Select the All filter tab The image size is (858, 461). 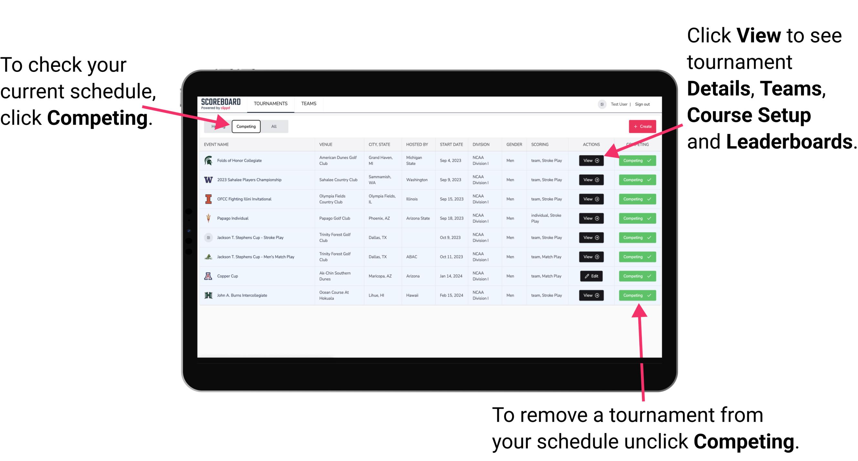273,126
